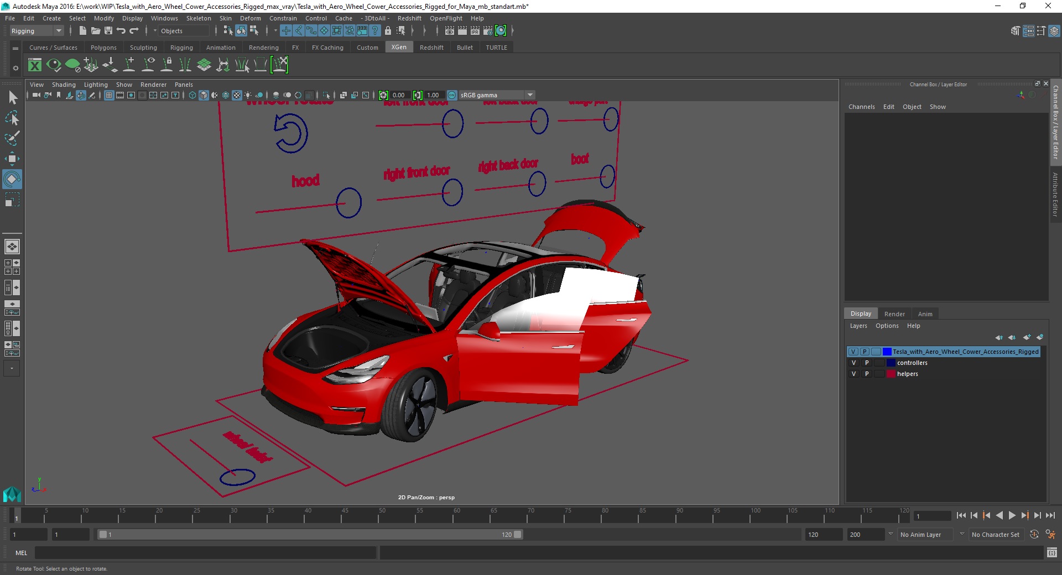
Task: Activate the Move tool in toolbox
Action: (12, 159)
